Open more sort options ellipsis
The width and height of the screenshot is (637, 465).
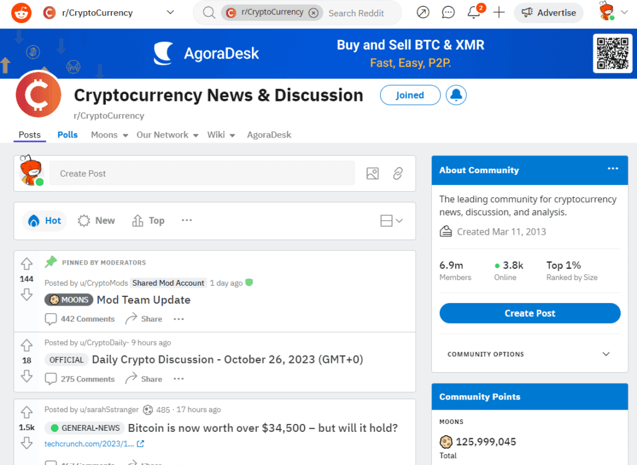click(187, 220)
